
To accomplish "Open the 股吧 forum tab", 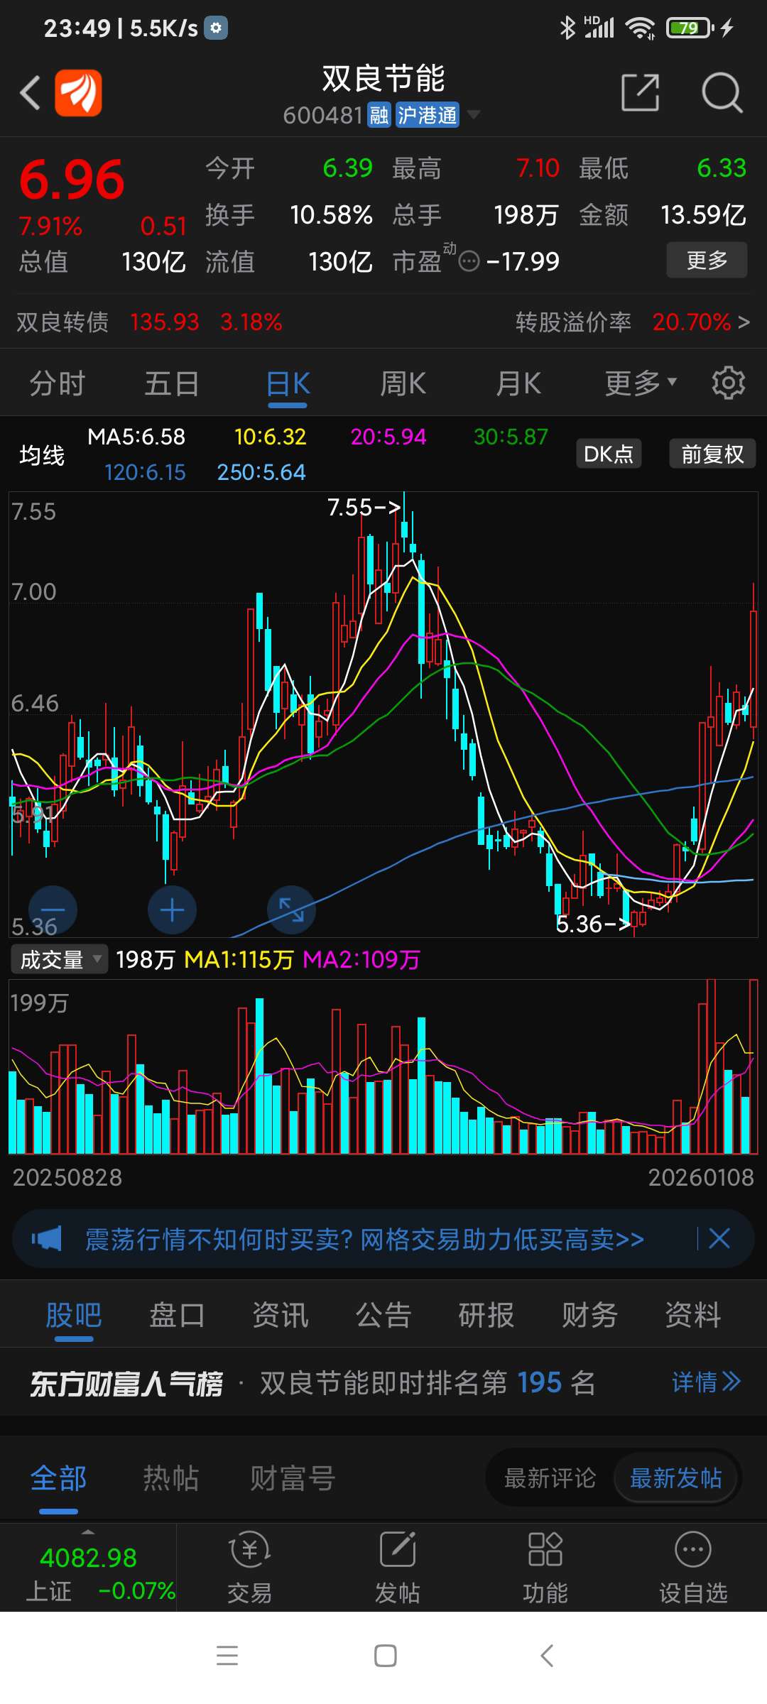I will click(74, 1316).
